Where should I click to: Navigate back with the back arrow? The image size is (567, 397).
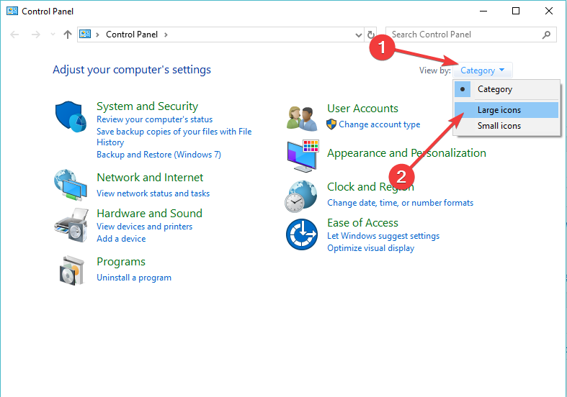(x=14, y=35)
